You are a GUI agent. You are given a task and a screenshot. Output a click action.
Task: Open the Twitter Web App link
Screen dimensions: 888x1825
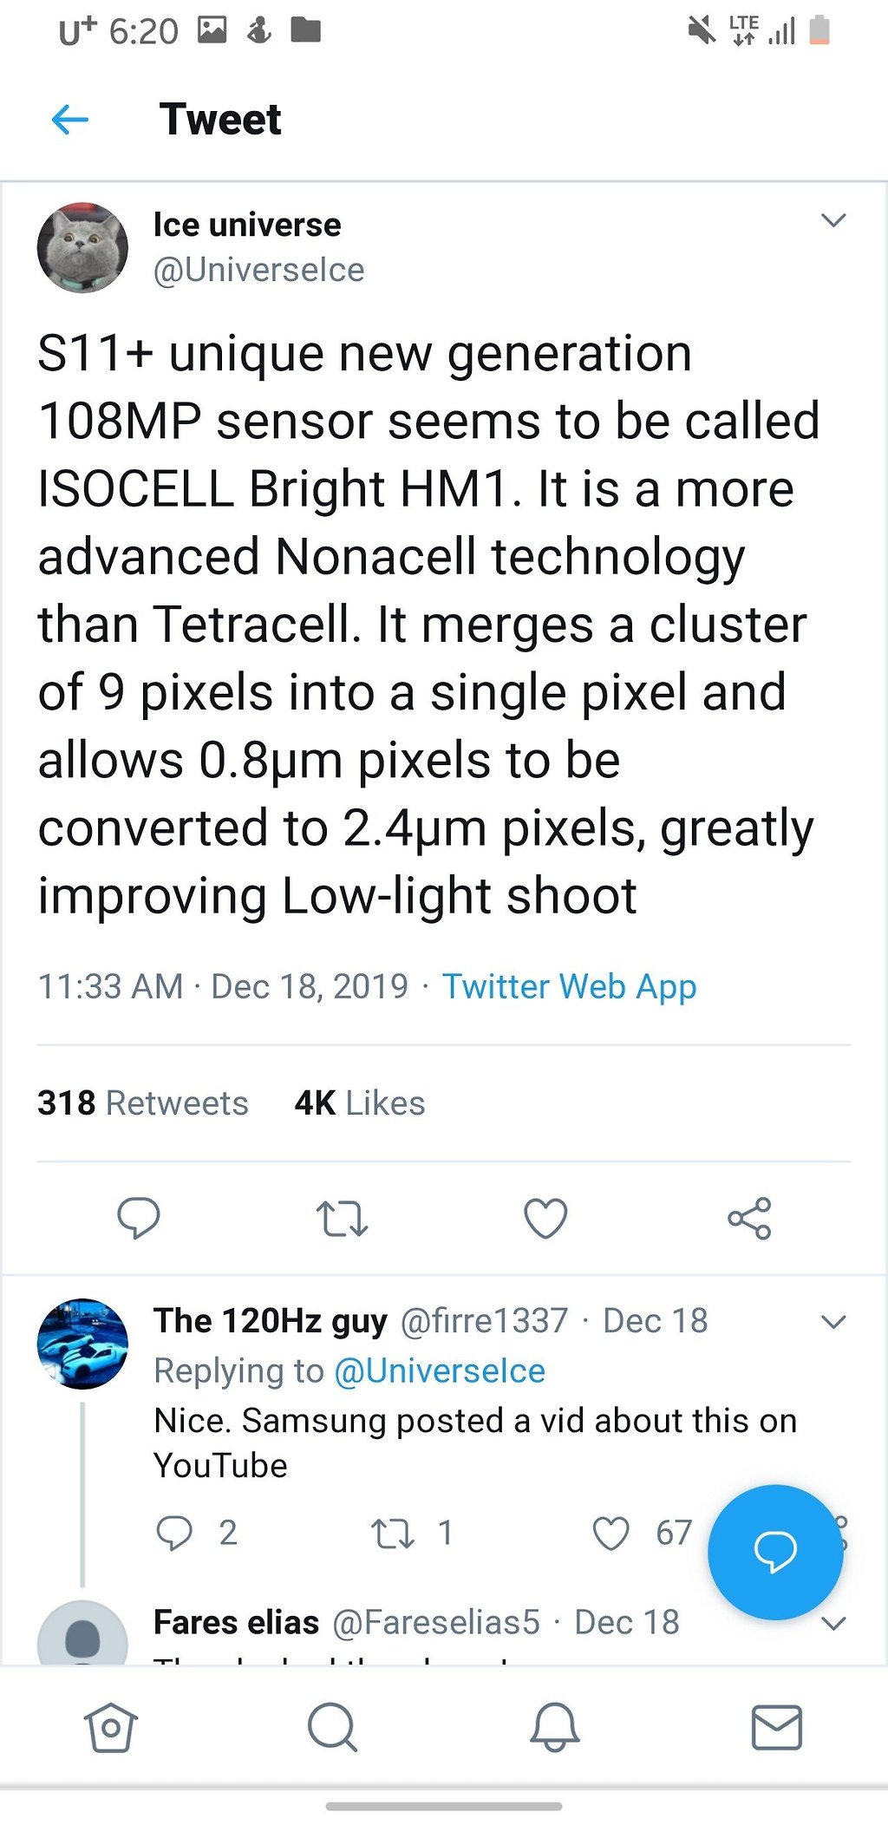[569, 986]
